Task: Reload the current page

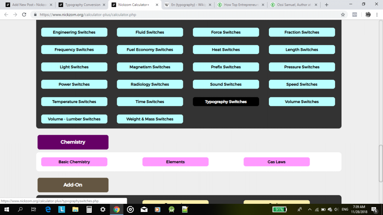Action: coord(24,15)
